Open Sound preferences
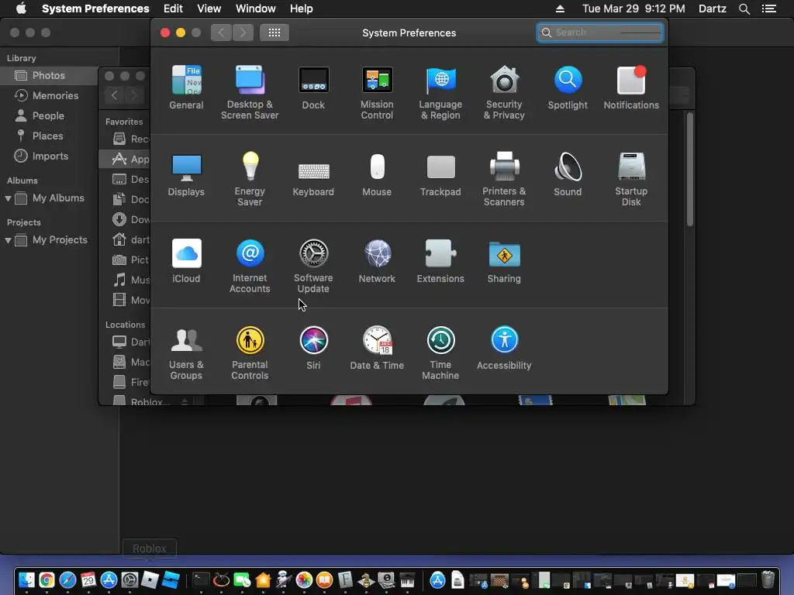Viewport: 794px width, 595px height. tap(568, 174)
